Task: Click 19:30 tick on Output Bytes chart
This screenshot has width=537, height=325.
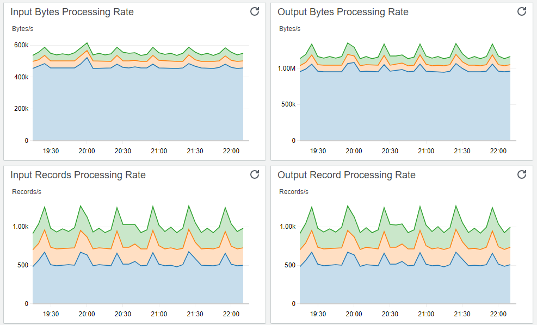Action: click(x=318, y=151)
